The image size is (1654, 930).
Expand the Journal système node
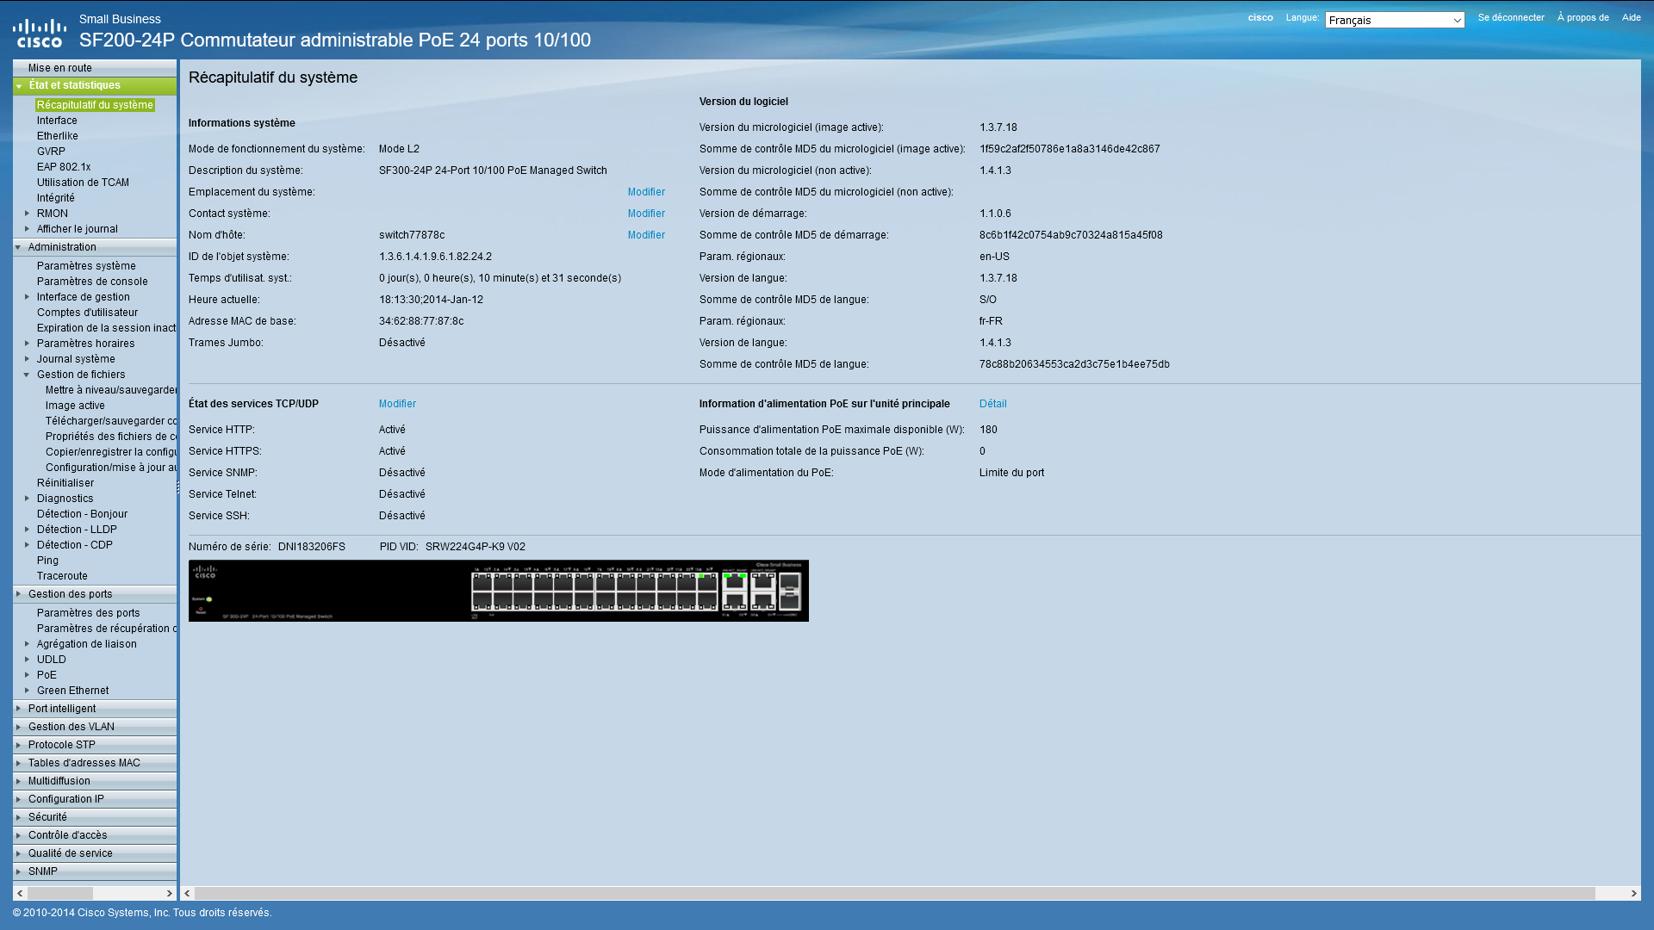coord(28,359)
